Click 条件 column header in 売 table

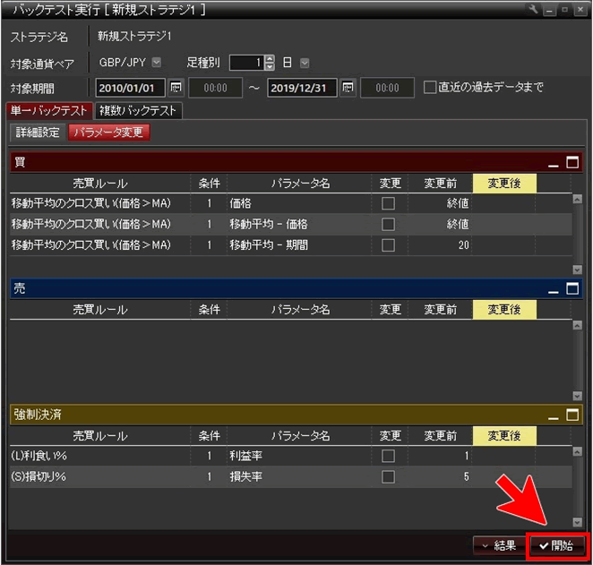209,310
